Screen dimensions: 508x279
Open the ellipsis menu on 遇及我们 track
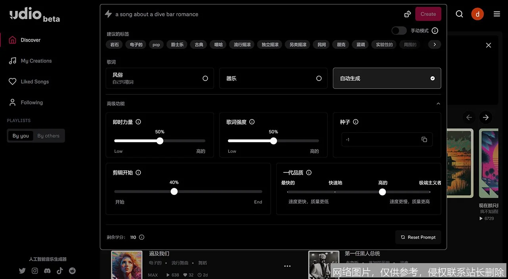pos(287,266)
